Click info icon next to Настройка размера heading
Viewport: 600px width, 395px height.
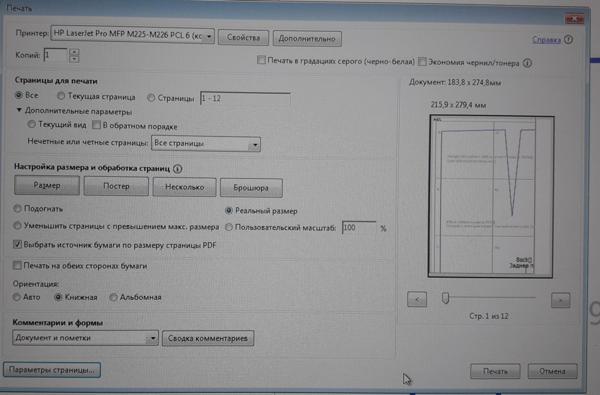(x=178, y=169)
